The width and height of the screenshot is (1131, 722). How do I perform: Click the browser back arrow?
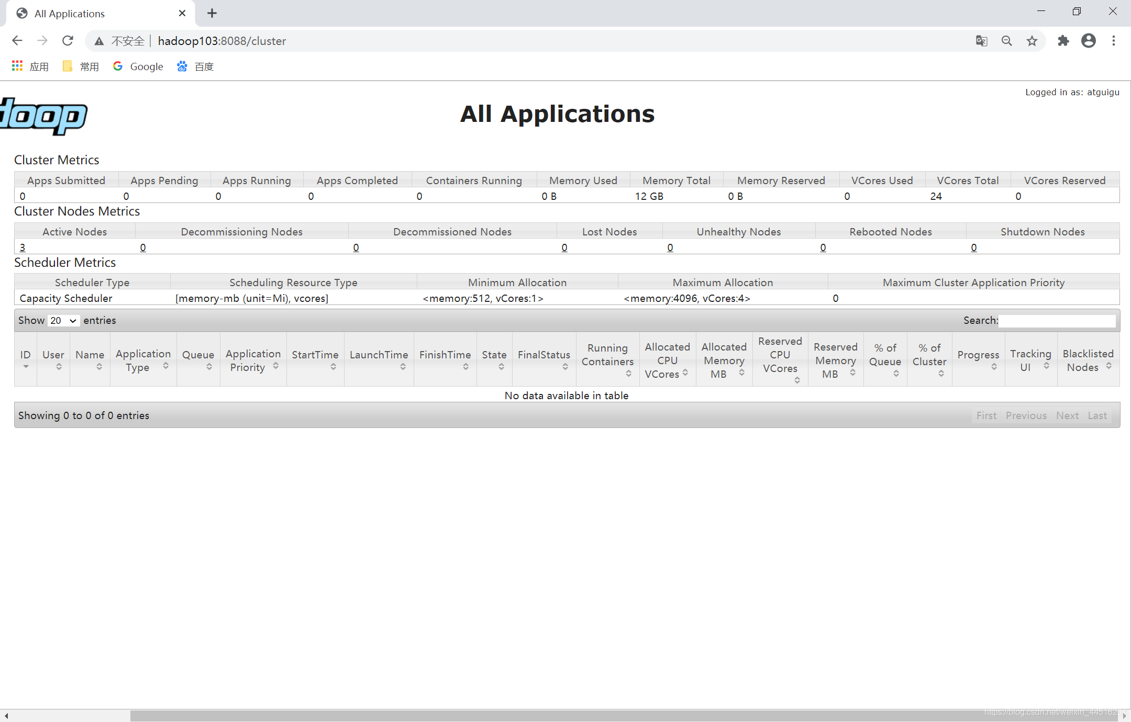tap(17, 41)
